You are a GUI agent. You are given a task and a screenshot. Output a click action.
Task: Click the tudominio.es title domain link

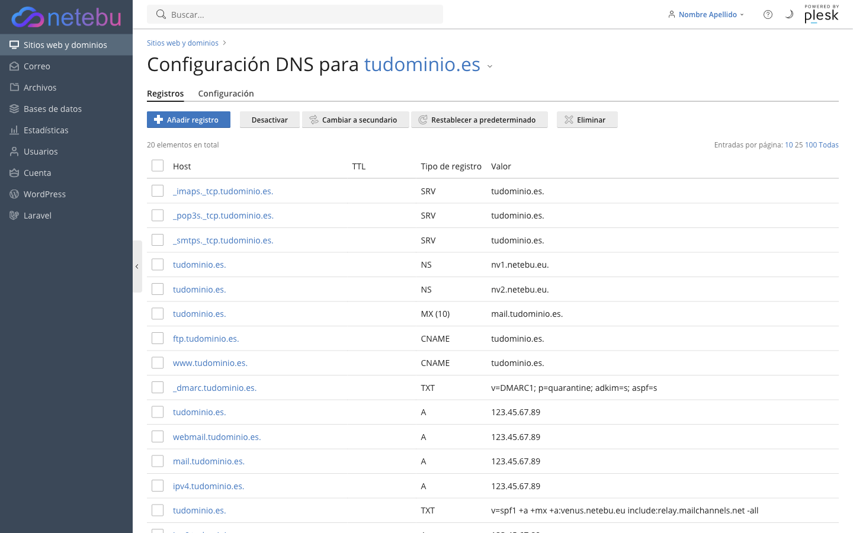click(x=422, y=64)
